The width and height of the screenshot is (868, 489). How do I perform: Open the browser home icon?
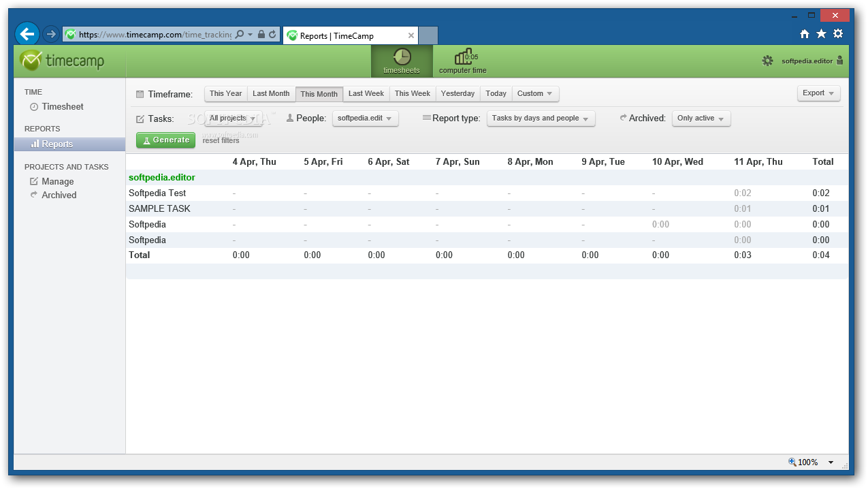805,33
